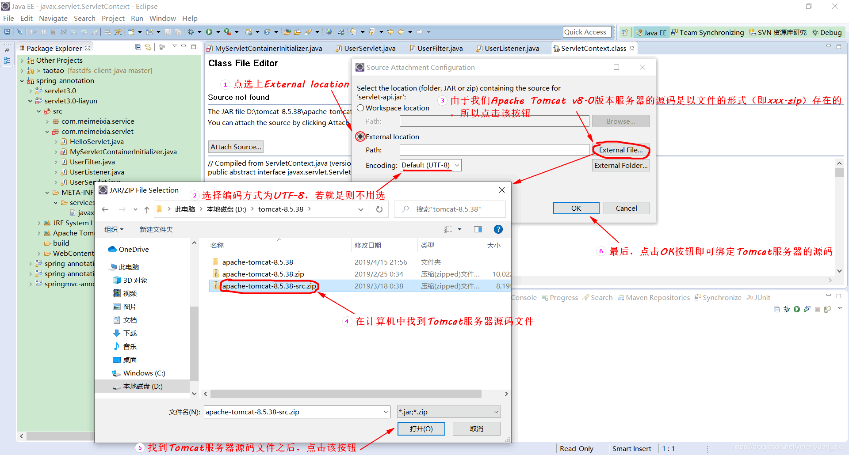Image resolution: width=849 pixels, height=455 pixels.
Task: Click the preview pane icon in file dialog
Action: 478,229
